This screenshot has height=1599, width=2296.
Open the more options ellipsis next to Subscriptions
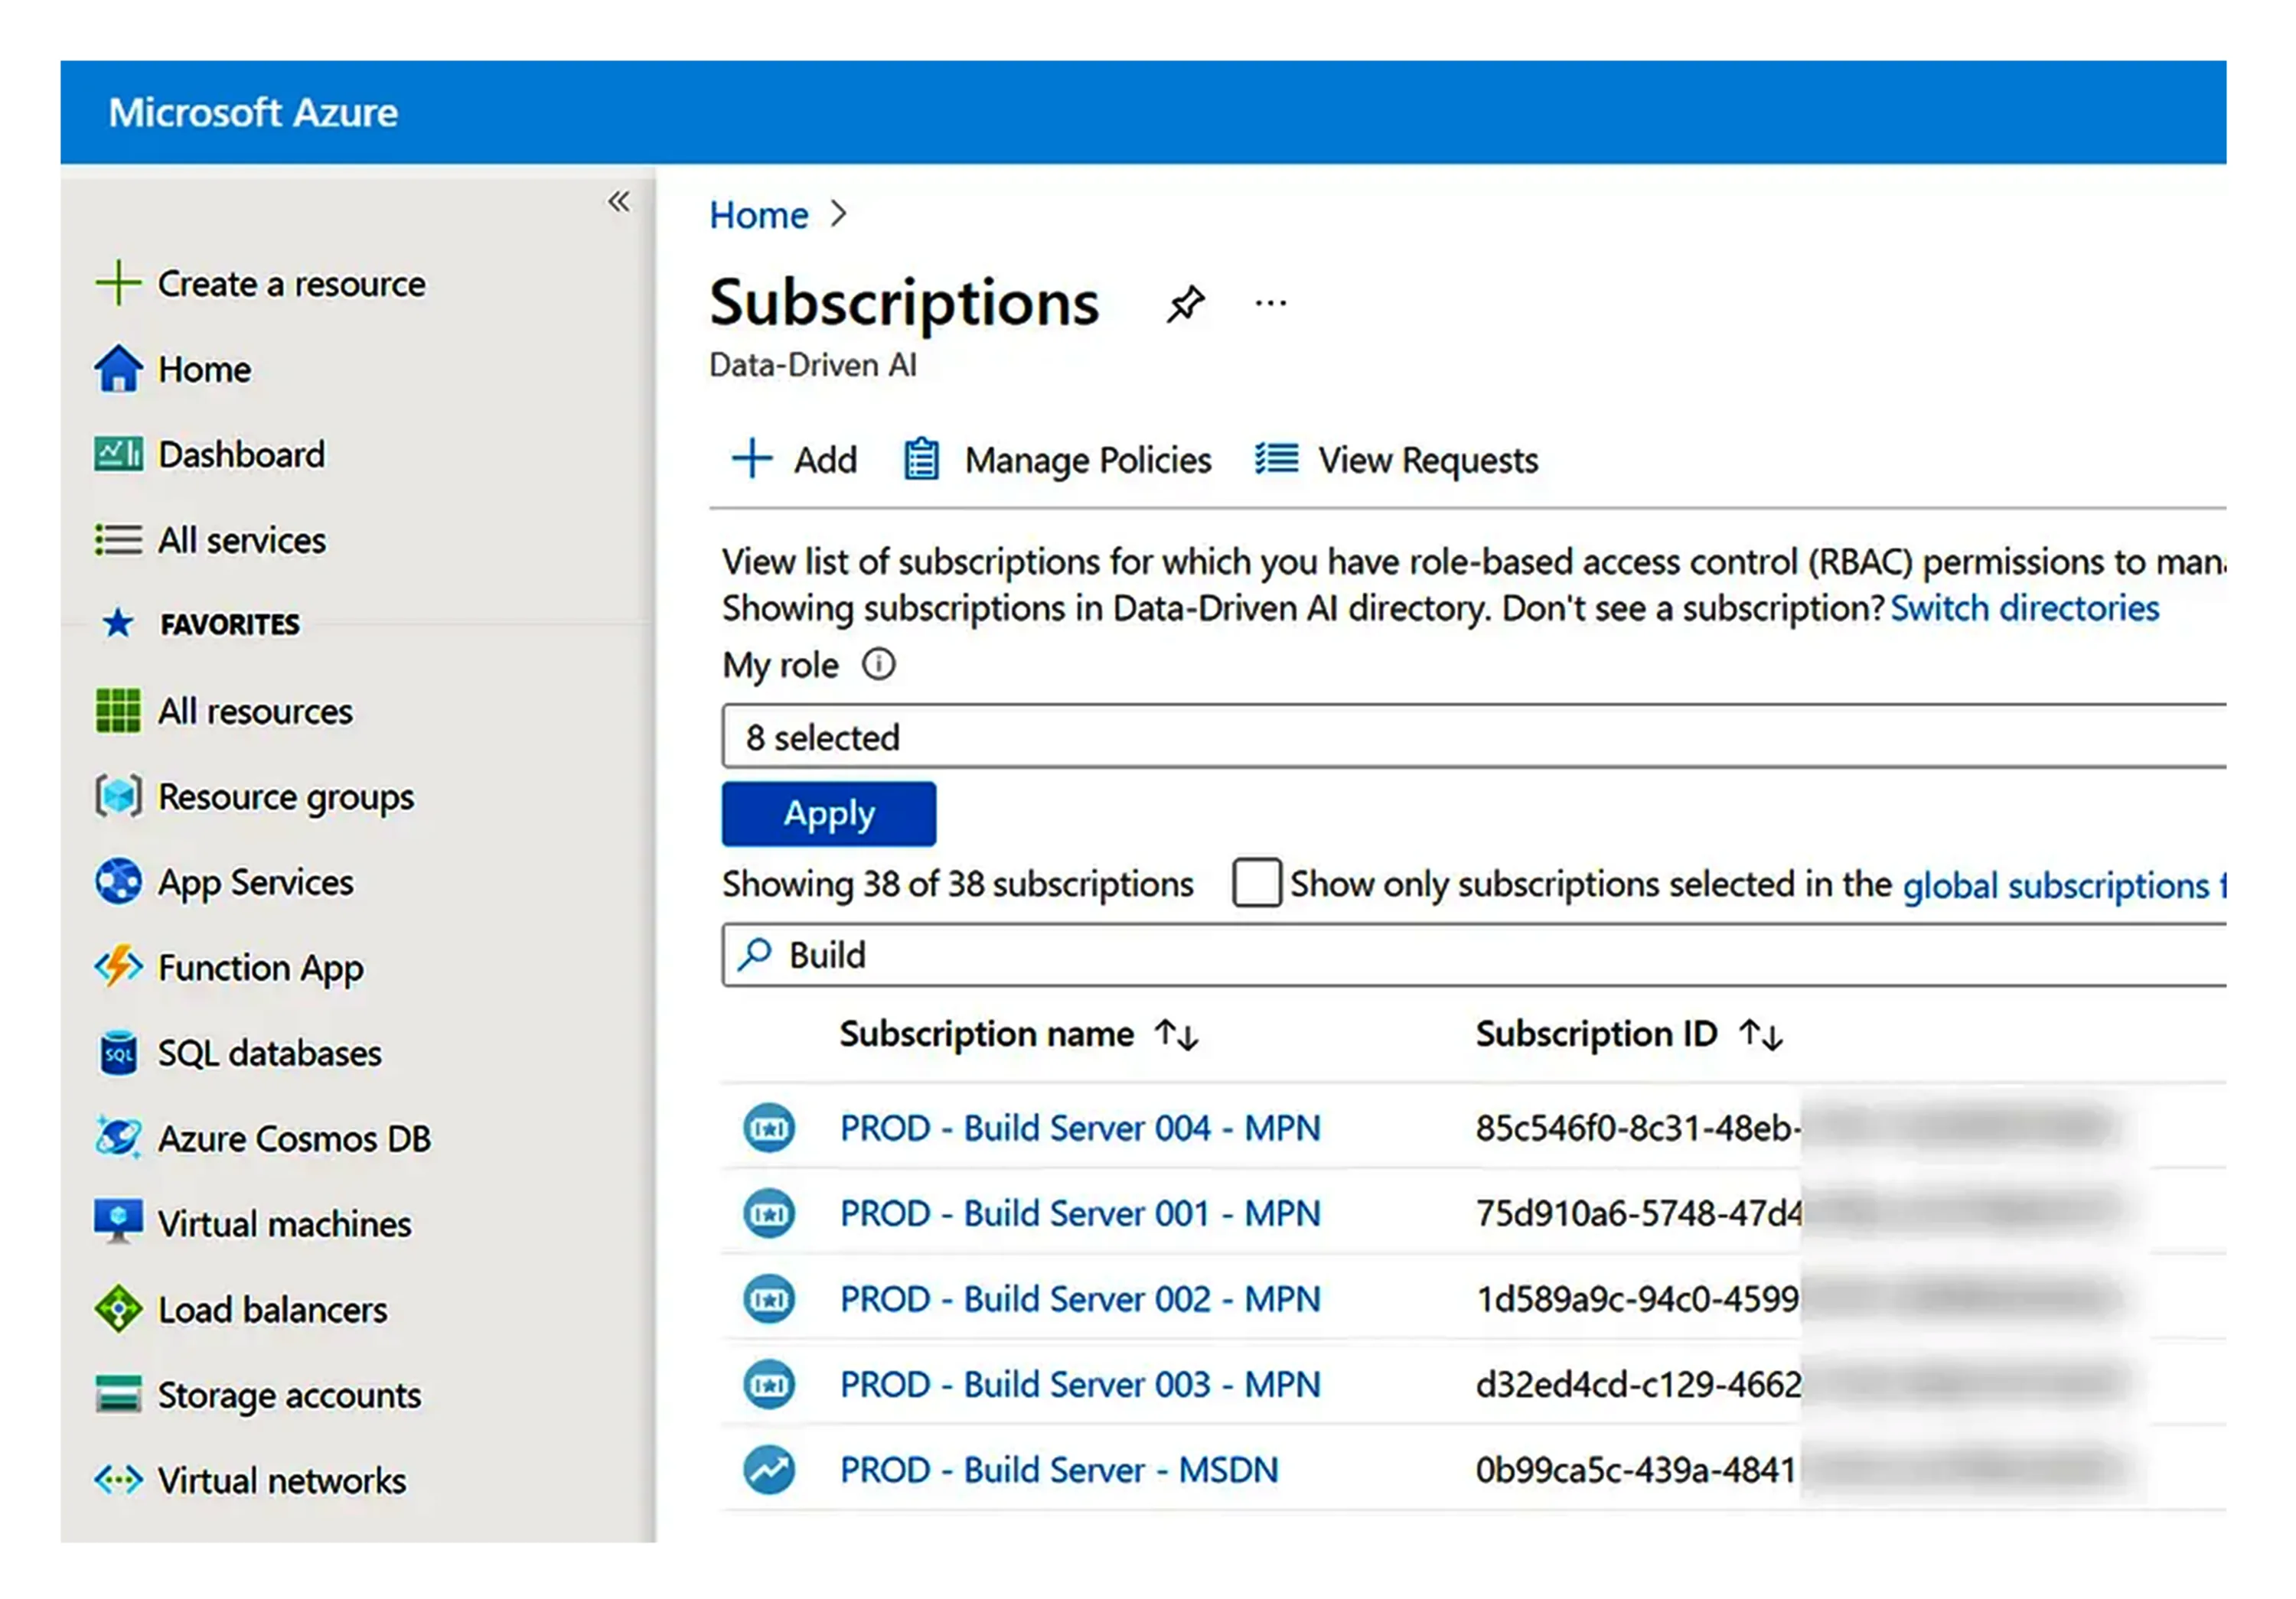(x=1271, y=301)
